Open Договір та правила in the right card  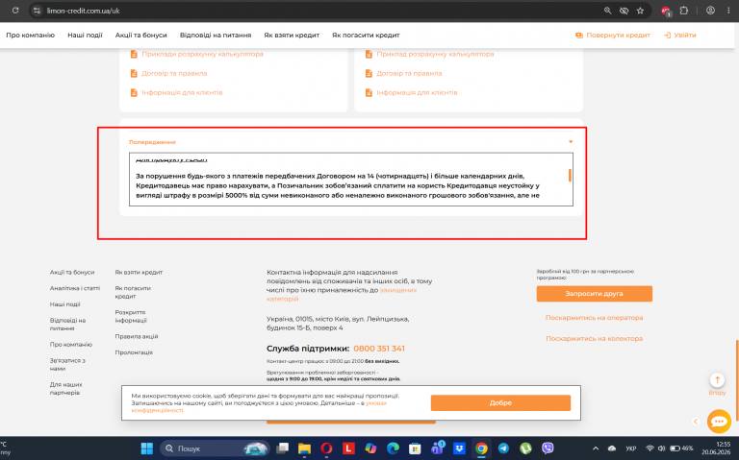click(x=409, y=73)
